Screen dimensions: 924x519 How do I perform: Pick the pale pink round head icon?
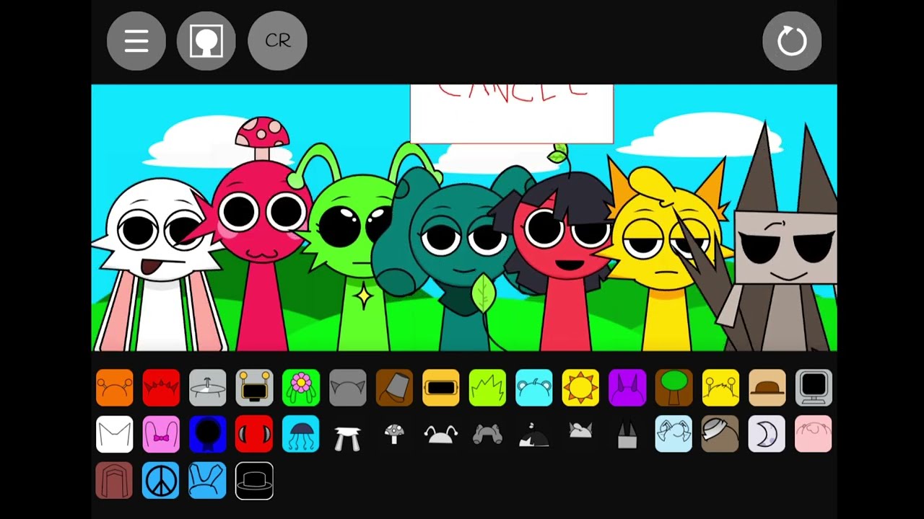(814, 434)
